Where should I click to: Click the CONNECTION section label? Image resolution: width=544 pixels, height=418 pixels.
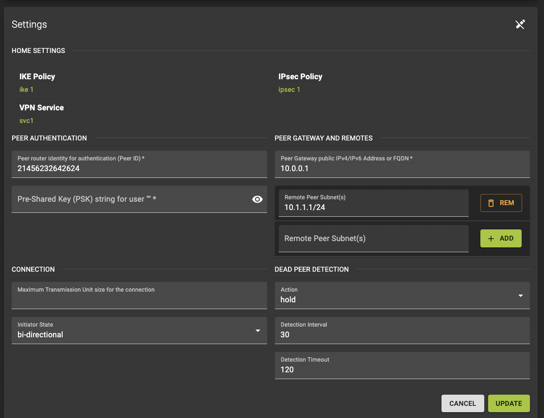[33, 269]
